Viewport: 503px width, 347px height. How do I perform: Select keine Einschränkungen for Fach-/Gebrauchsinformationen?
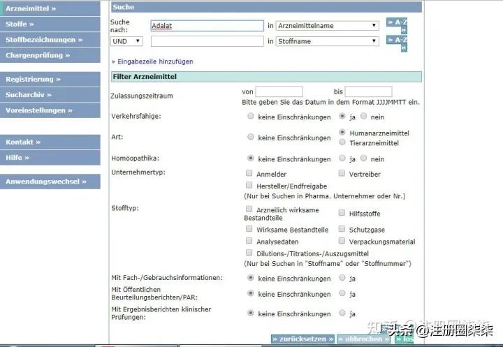tap(251, 277)
